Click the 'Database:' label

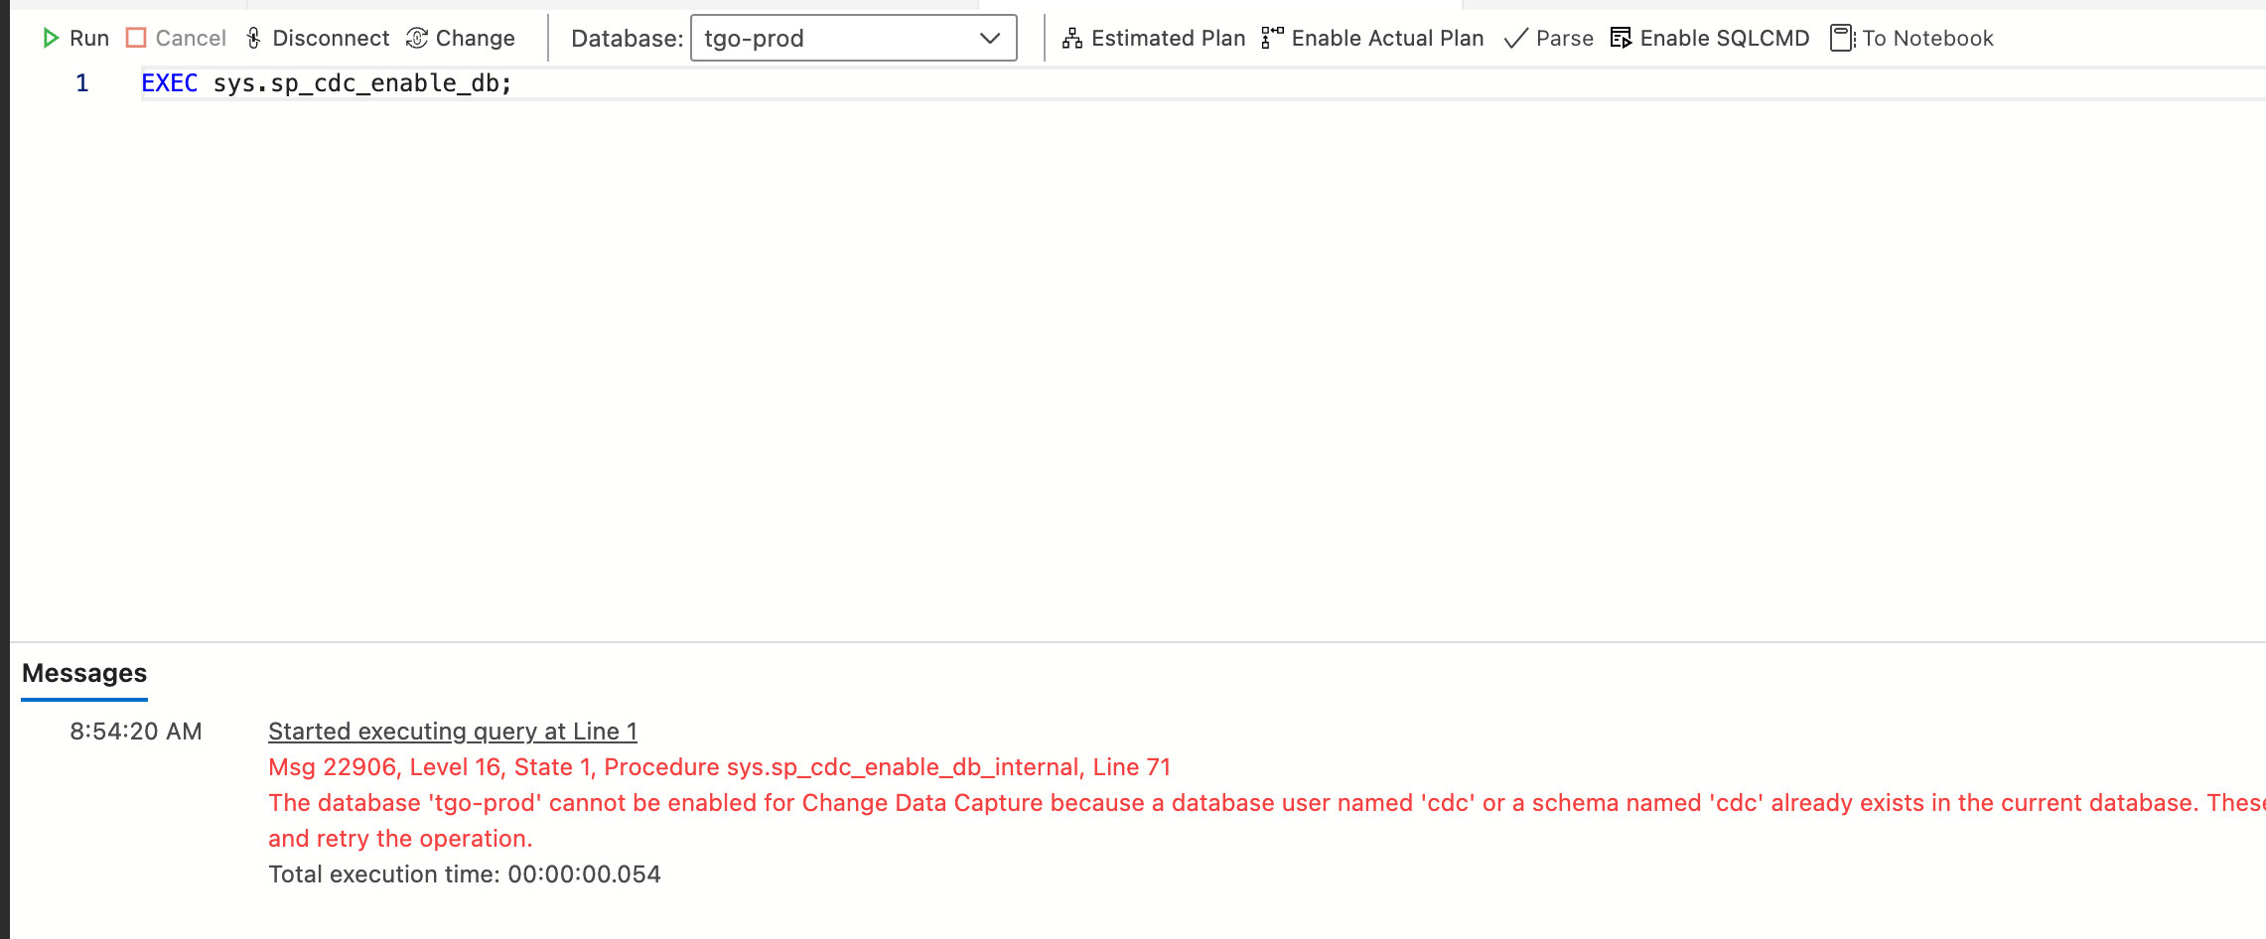point(627,38)
